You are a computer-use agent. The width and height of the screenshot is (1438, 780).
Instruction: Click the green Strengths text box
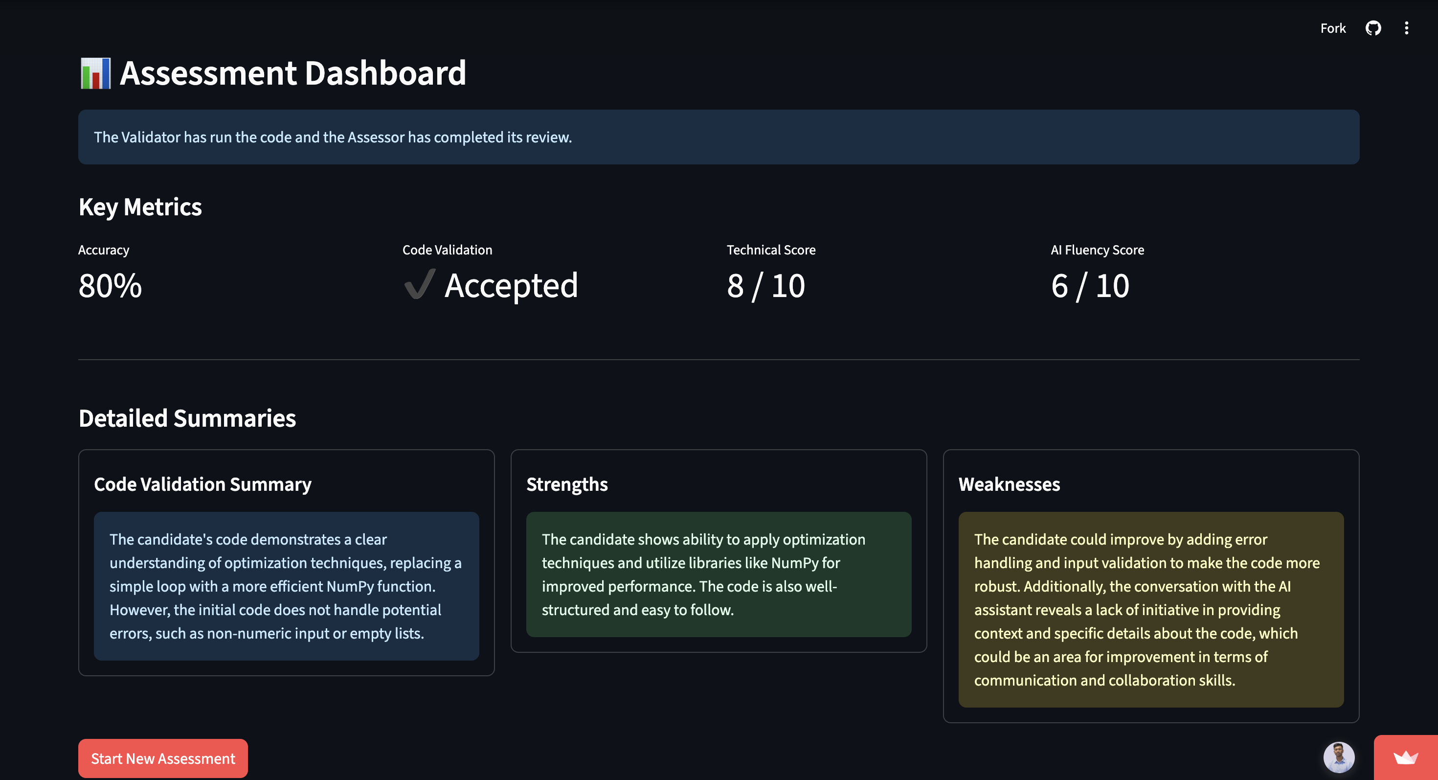click(x=719, y=574)
